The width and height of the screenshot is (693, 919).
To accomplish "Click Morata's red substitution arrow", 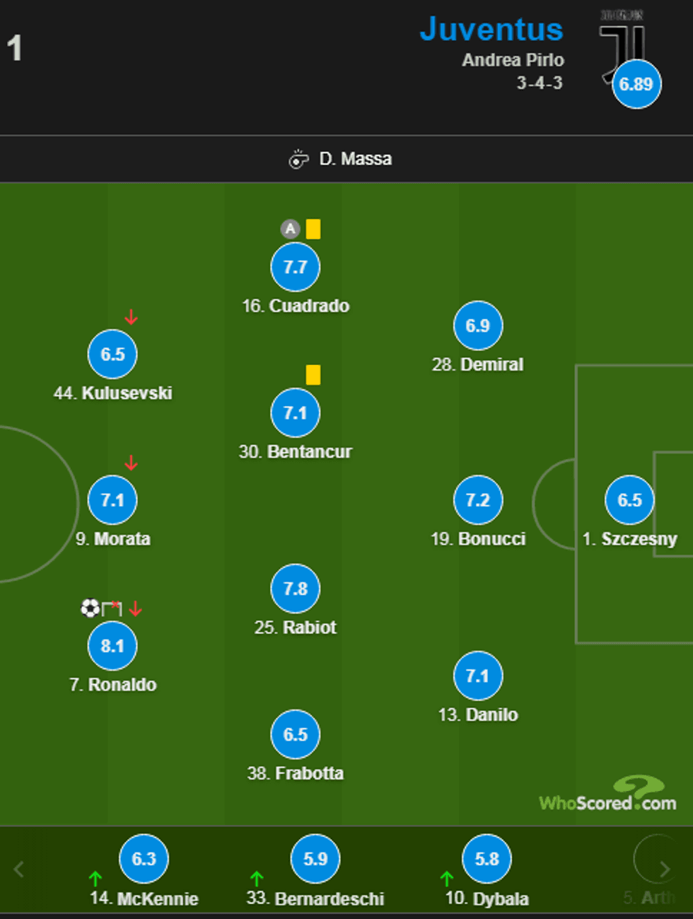I will [131, 463].
